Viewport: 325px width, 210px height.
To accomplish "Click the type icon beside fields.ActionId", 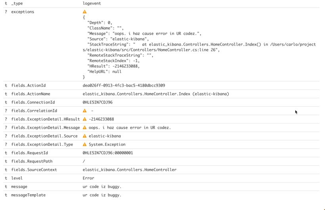I will (6, 86).
